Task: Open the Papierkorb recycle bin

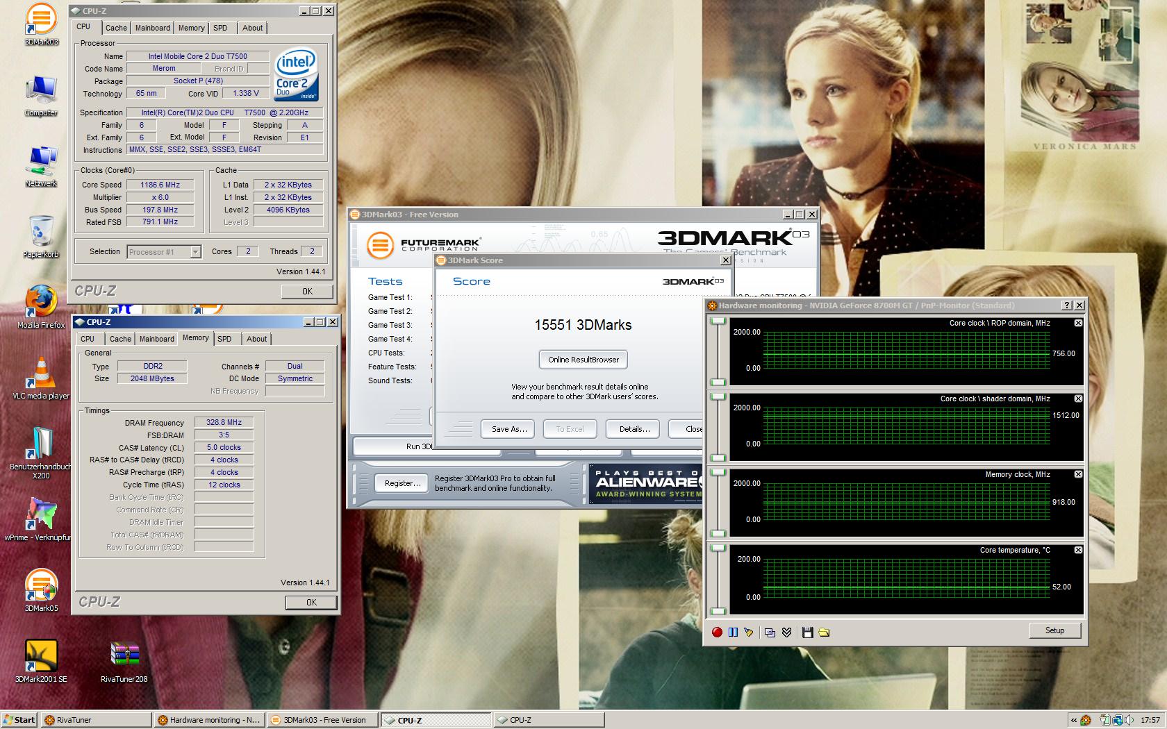Action: [41, 237]
